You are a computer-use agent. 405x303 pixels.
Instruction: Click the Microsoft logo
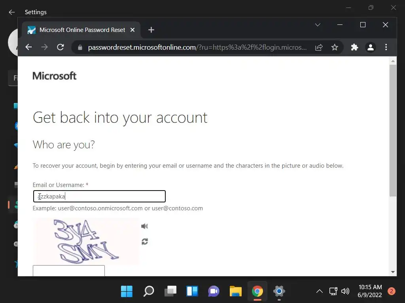click(55, 76)
